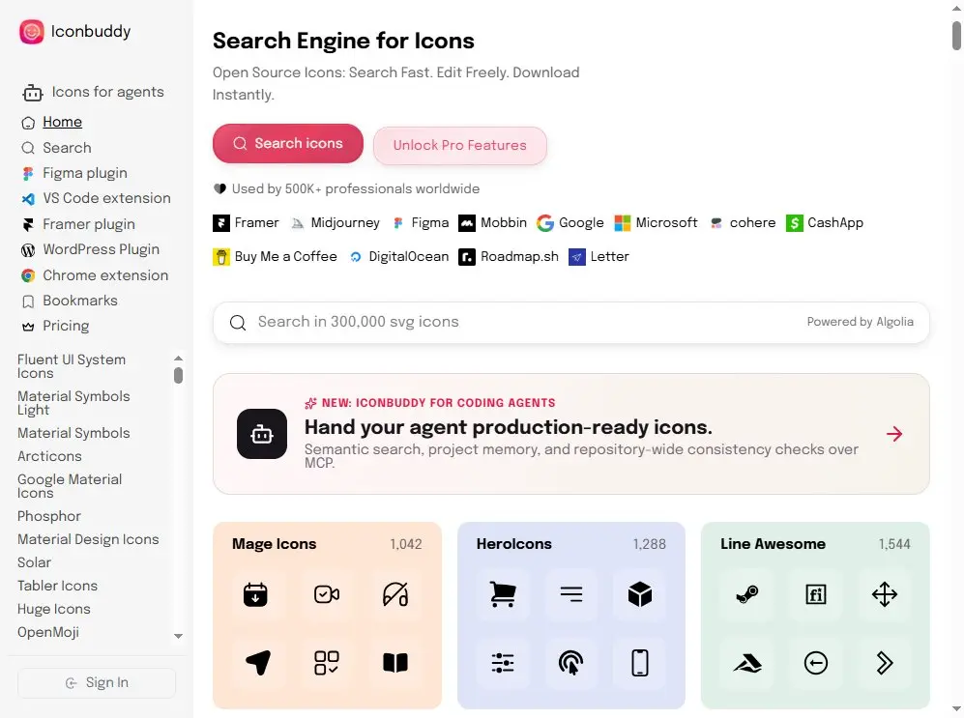Viewport: 964px width, 718px height.
Task: Click the sidebar list scroll up arrow
Action: pyautogui.click(x=178, y=359)
